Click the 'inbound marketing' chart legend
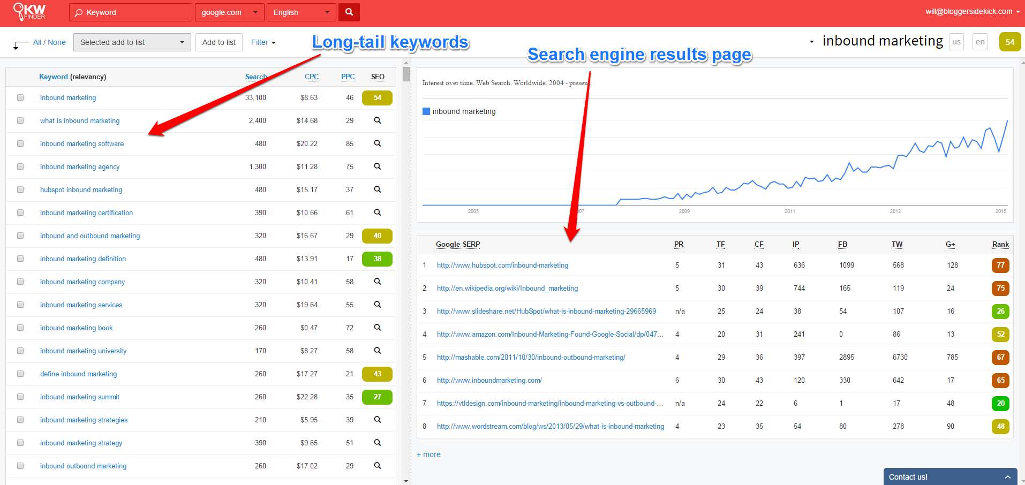 pos(459,111)
